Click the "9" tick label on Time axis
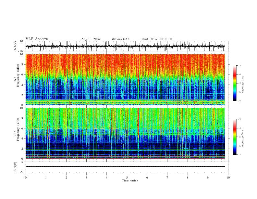This screenshot has width=257, height=199. tap(208, 178)
